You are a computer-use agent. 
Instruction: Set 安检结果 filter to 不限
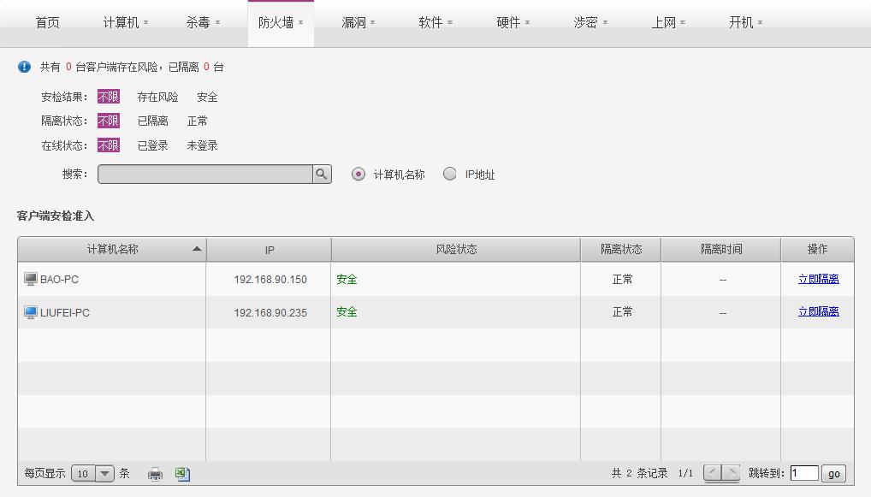point(109,97)
